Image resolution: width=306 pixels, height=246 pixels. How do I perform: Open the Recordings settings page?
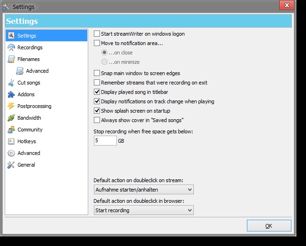click(46, 47)
